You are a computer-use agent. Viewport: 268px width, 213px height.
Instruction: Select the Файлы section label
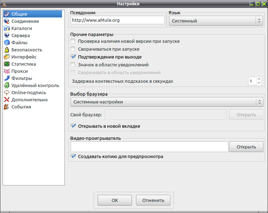coord(19,42)
